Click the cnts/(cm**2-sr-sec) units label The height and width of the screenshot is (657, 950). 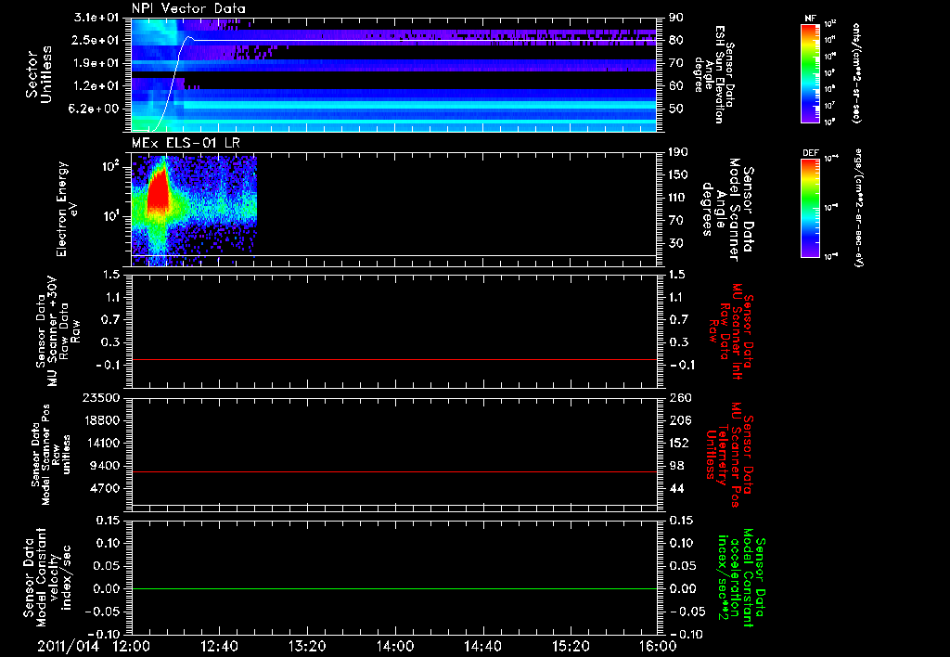[x=856, y=72]
